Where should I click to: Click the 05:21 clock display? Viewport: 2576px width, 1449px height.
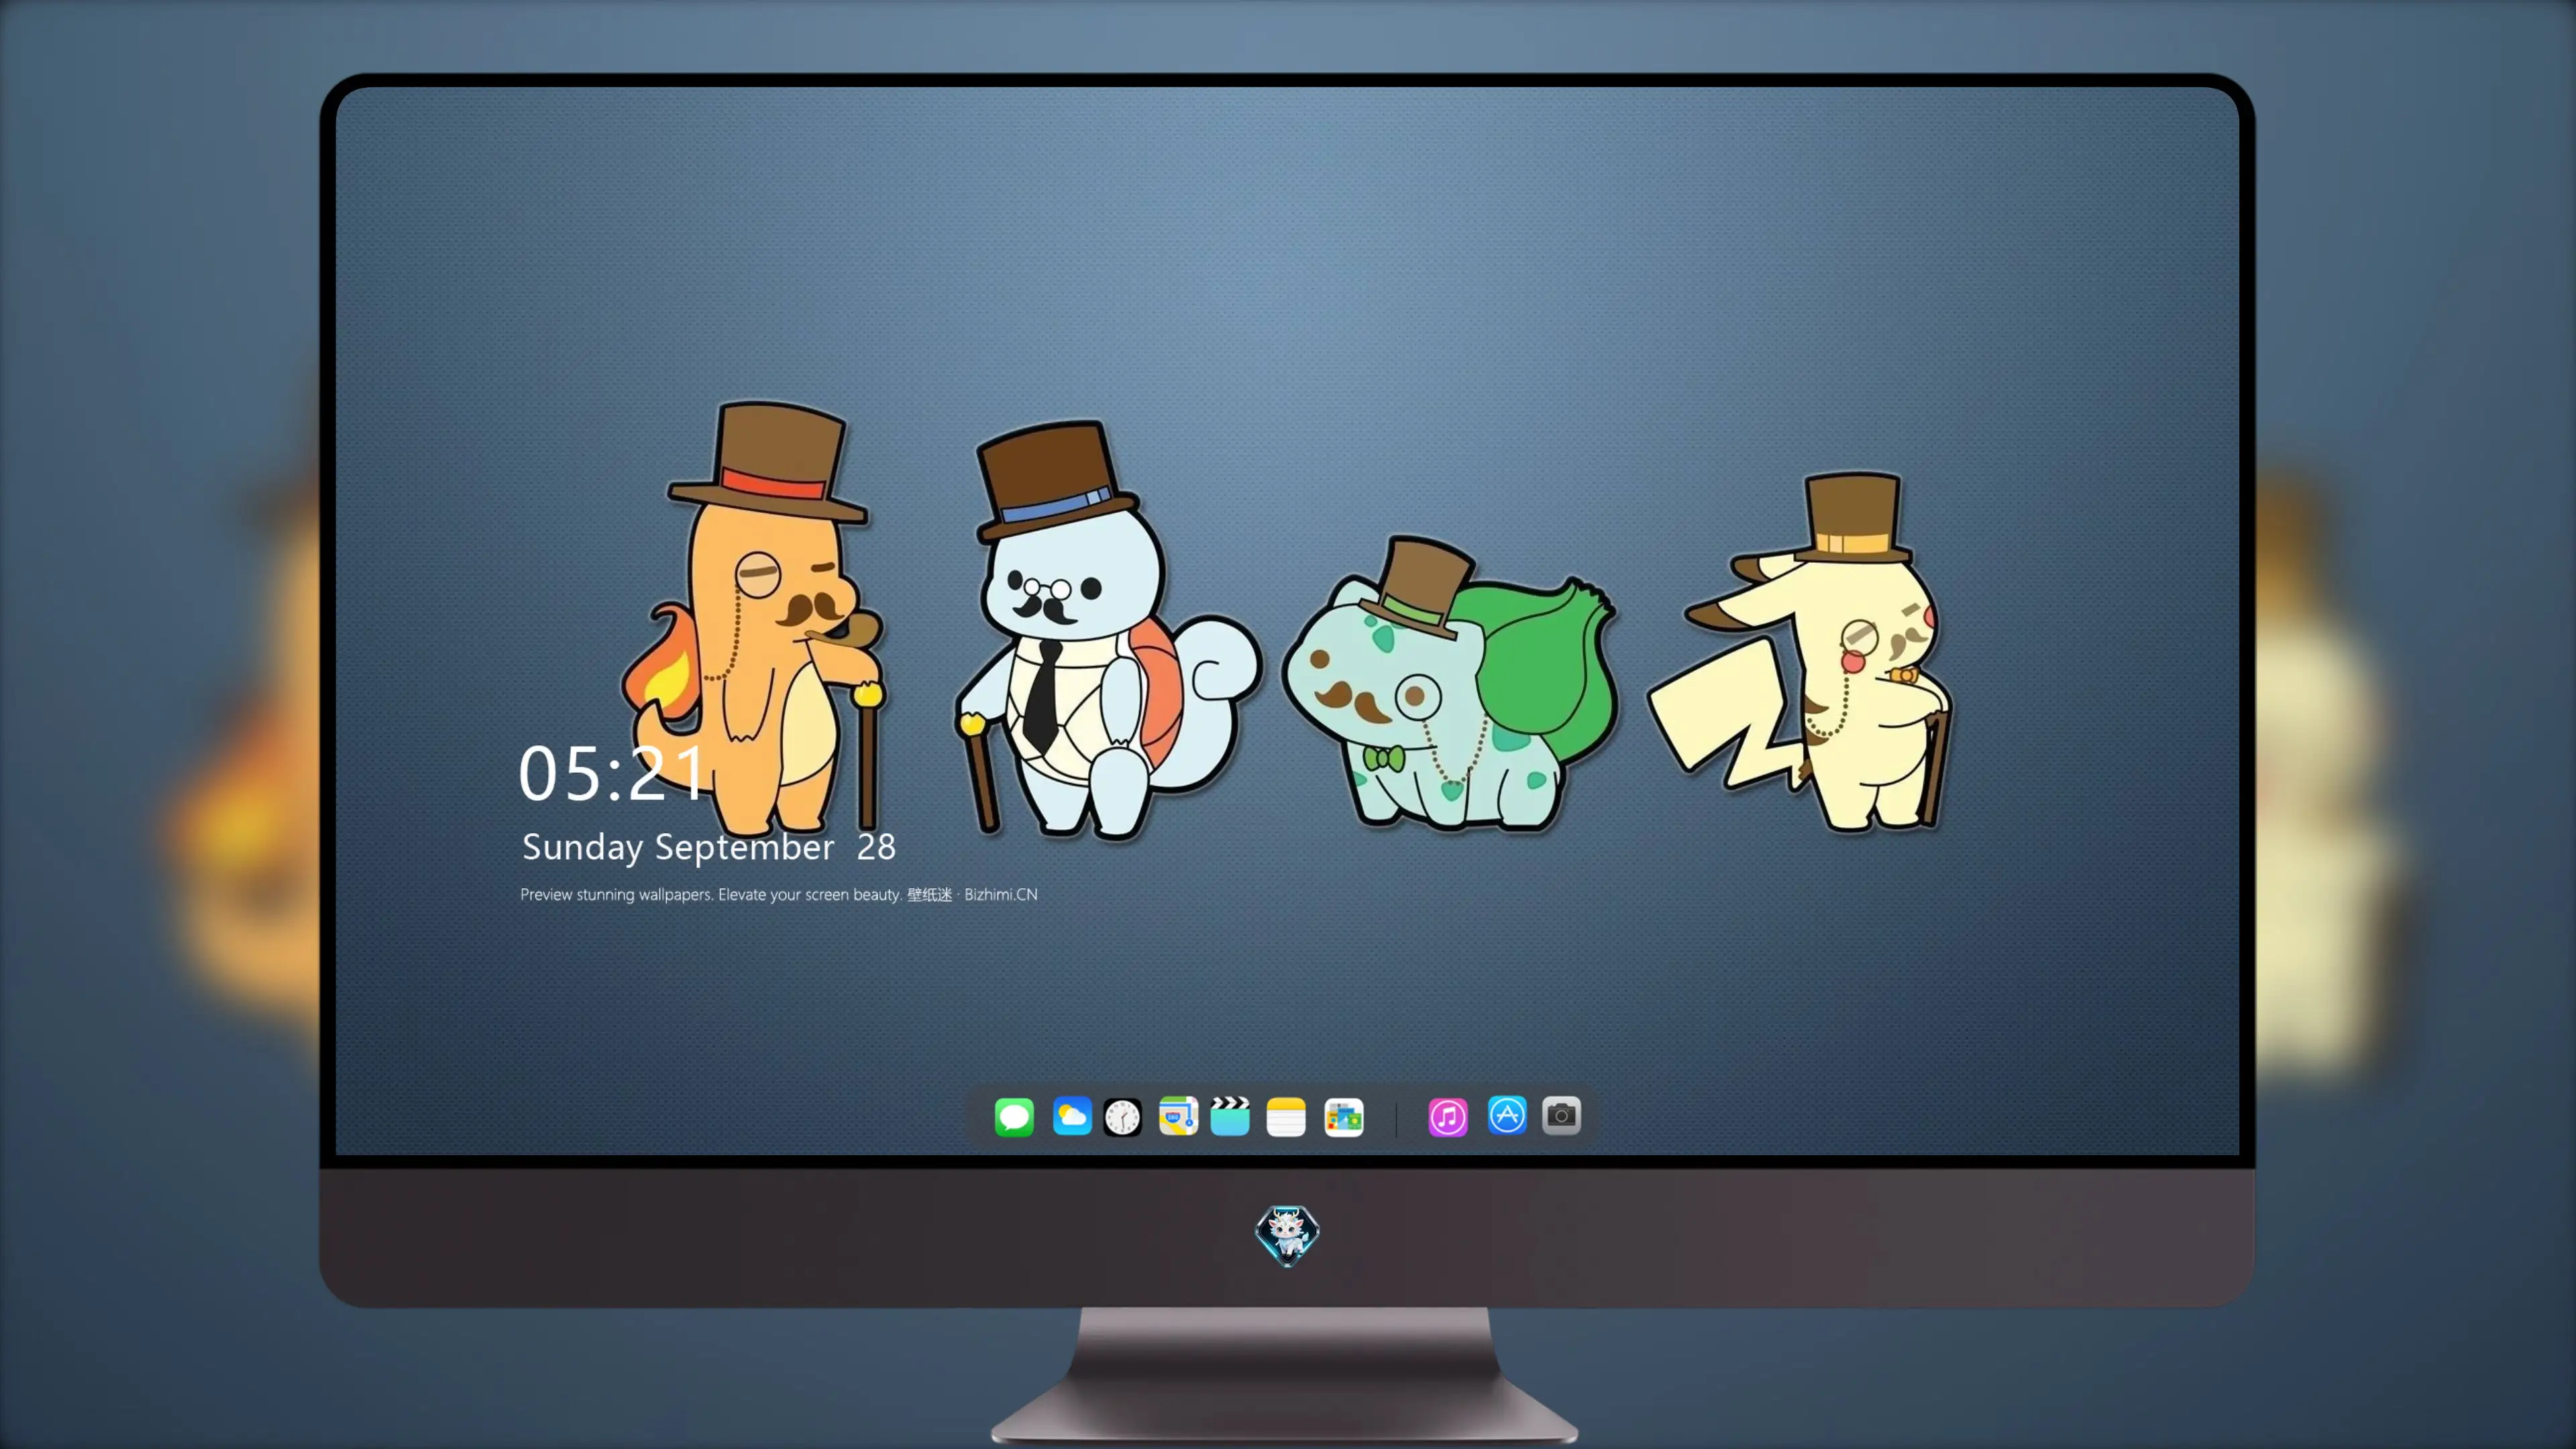point(611,774)
